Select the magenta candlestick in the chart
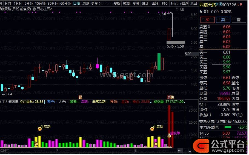The width and height of the screenshot is (249, 155). pyautogui.click(x=97, y=66)
